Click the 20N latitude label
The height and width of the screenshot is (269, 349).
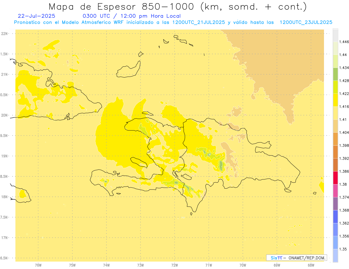click(5, 115)
